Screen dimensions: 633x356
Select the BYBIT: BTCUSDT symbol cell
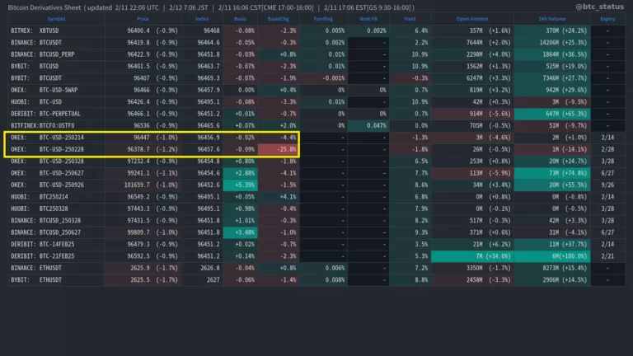56,78
